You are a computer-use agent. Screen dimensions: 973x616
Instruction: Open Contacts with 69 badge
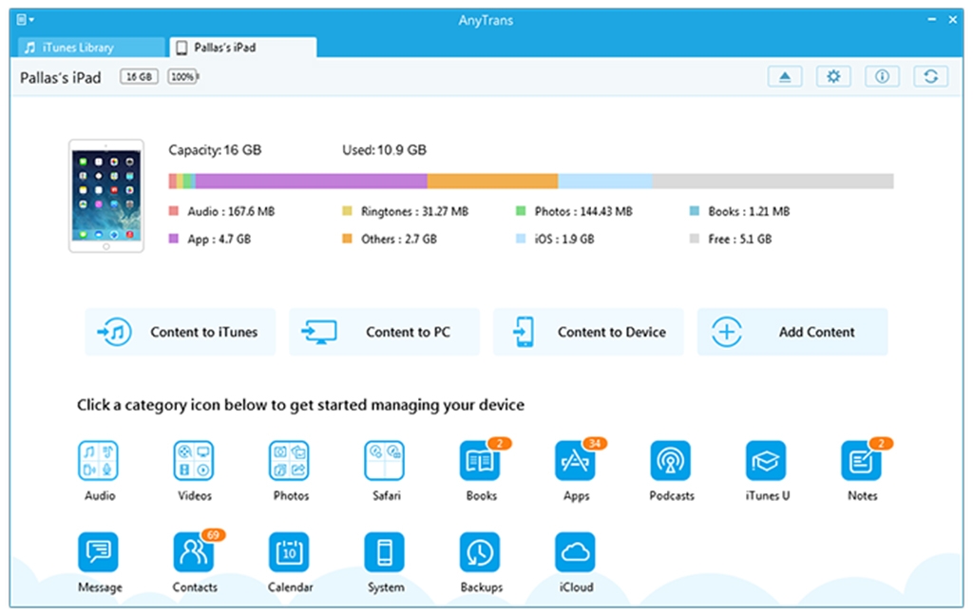pos(194,552)
